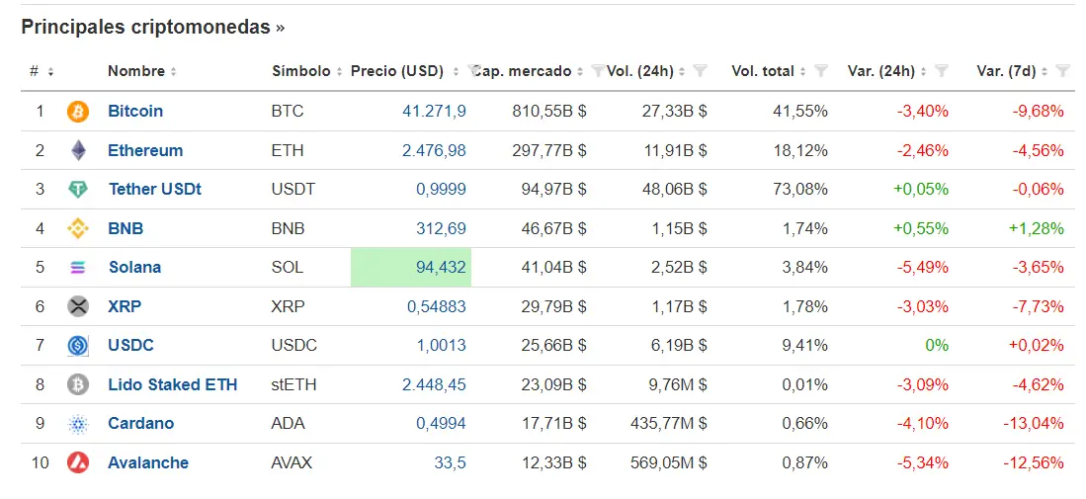This screenshot has height=499, width=1086.
Task: Sort by Nombre column arrows
Action: point(173,71)
